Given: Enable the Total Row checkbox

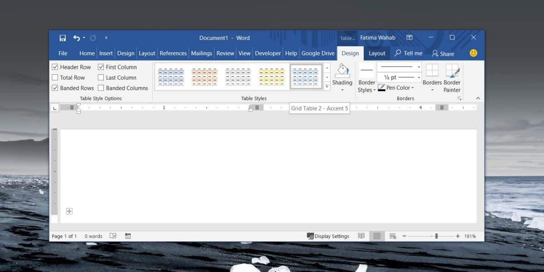Looking at the screenshot, I should point(55,77).
